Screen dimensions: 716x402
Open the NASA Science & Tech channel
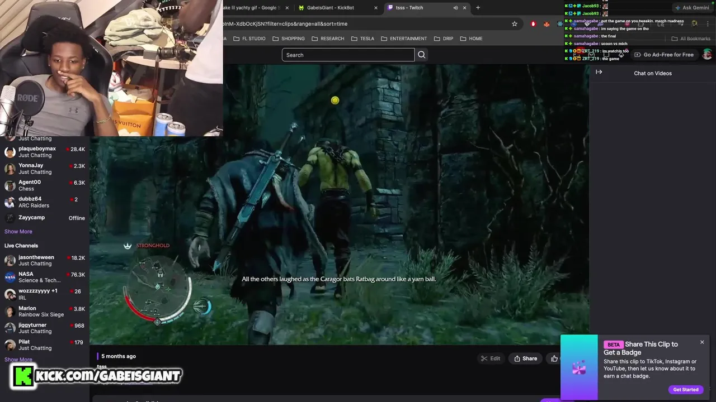click(x=45, y=277)
